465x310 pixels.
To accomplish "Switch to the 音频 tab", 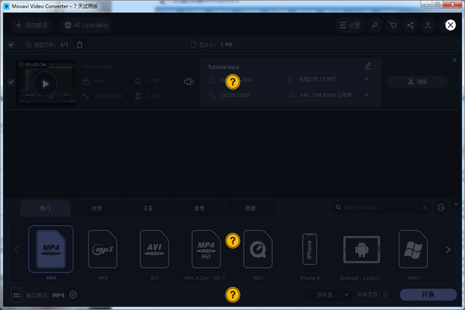I will point(199,208).
